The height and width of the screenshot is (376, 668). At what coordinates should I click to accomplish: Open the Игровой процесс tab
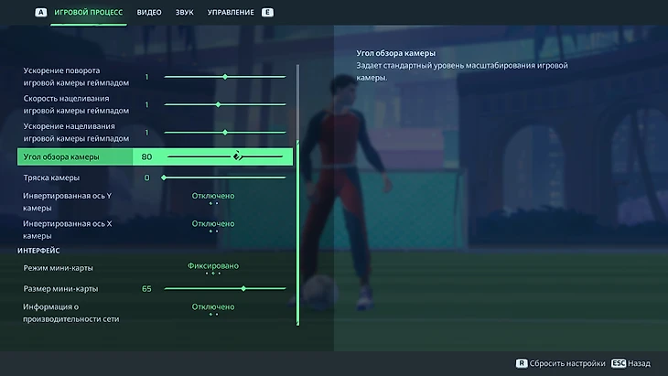tap(88, 12)
